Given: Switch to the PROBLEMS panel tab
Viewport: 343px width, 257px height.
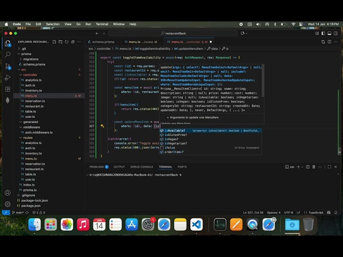Looking at the screenshot, I should (x=99, y=167).
